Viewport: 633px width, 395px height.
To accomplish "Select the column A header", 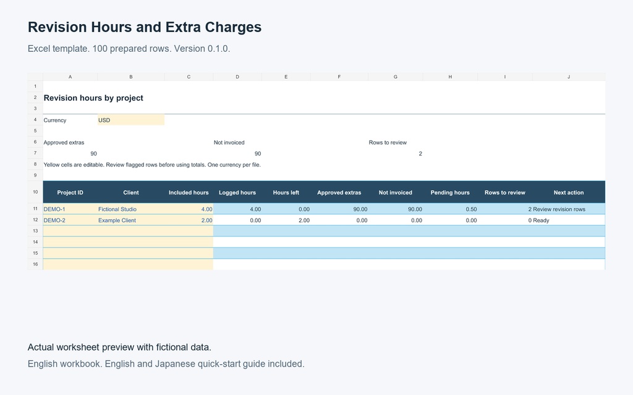I will pyautogui.click(x=70, y=77).
